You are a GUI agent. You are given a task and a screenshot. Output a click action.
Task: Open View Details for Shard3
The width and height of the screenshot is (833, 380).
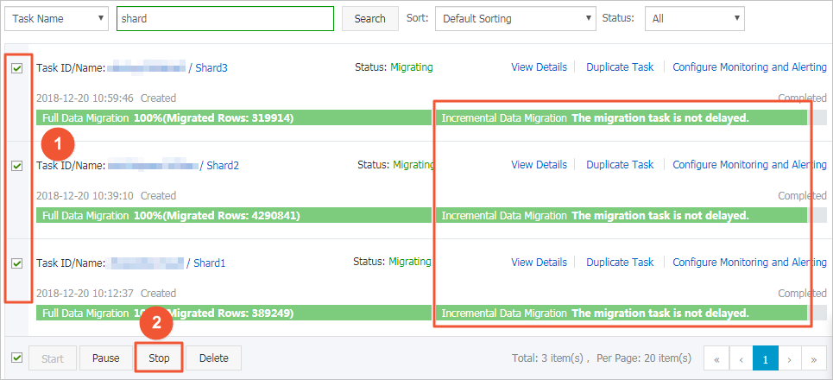click(539, 66)
